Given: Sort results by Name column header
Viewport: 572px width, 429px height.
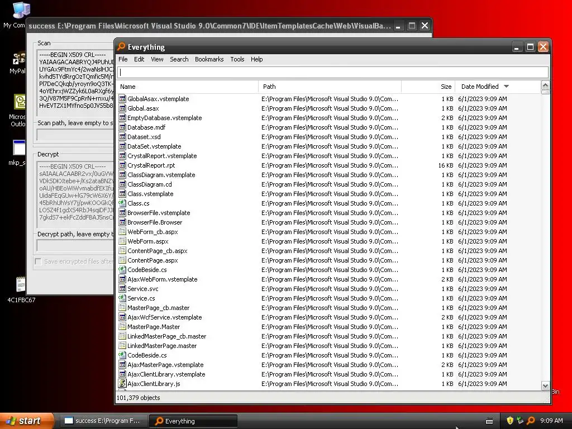Looking at the screenshot, I should pyautogui.click(x=188, y=87).
